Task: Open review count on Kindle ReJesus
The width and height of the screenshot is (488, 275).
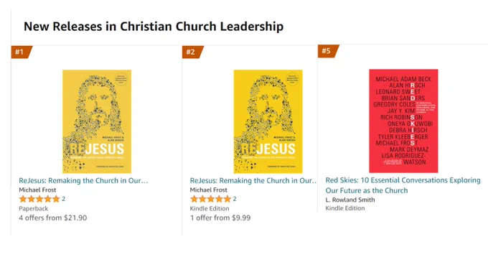Action: point(235,199)
